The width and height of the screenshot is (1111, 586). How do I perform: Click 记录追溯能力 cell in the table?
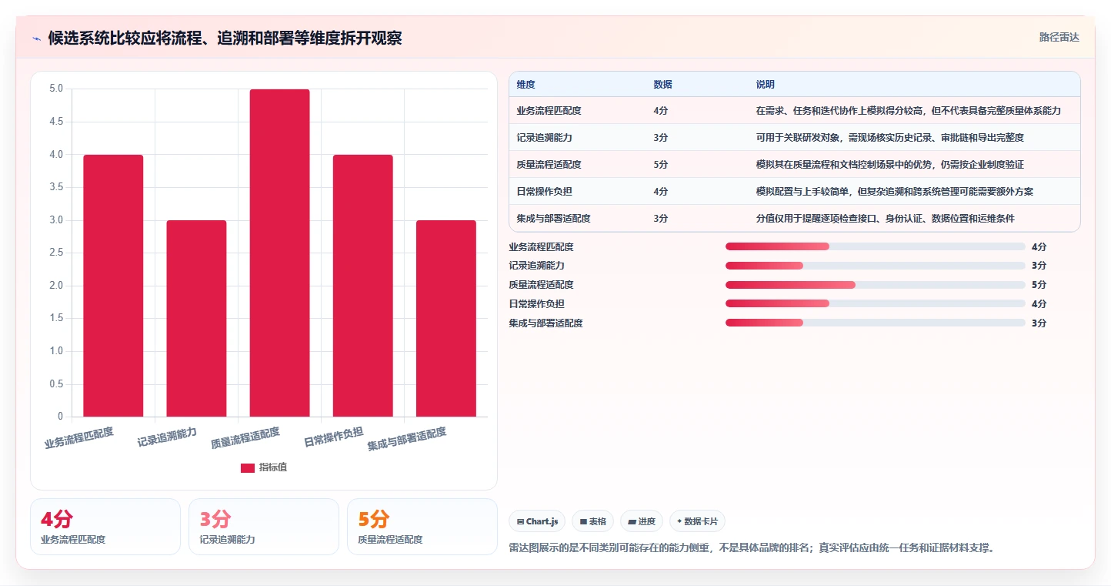(544, 138)
